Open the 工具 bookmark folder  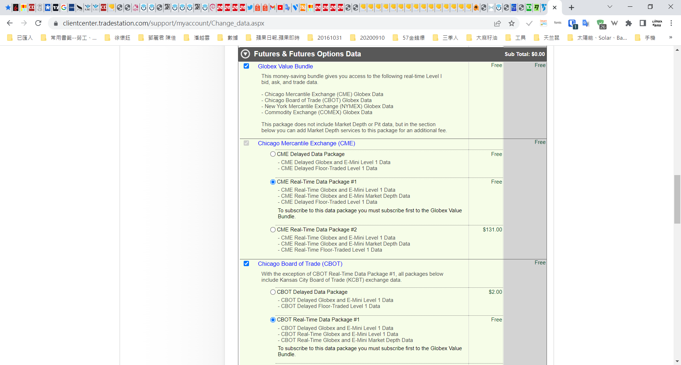pos(516,38)
